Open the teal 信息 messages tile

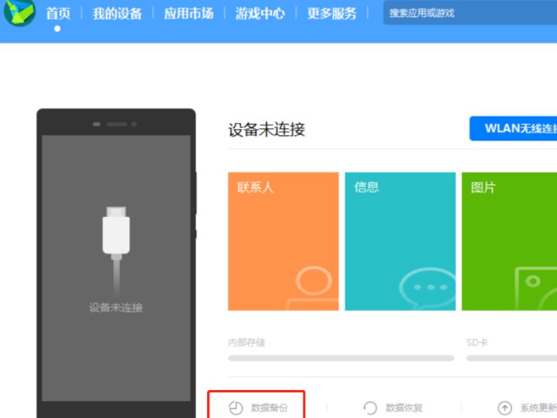[x=401, y=242]
